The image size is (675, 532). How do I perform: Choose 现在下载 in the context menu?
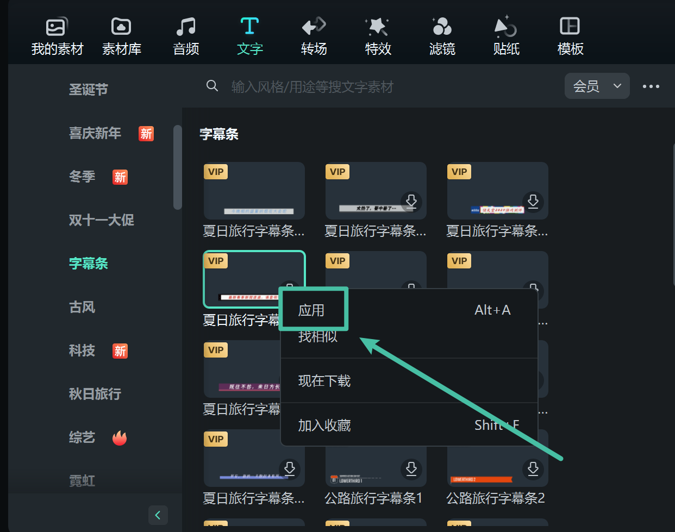[324, 380]
